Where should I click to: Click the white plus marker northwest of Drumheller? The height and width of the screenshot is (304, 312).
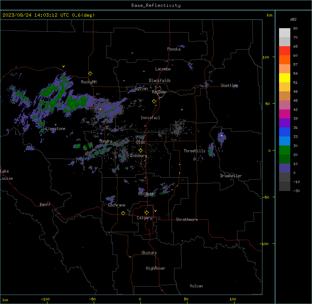coord(222,135)
